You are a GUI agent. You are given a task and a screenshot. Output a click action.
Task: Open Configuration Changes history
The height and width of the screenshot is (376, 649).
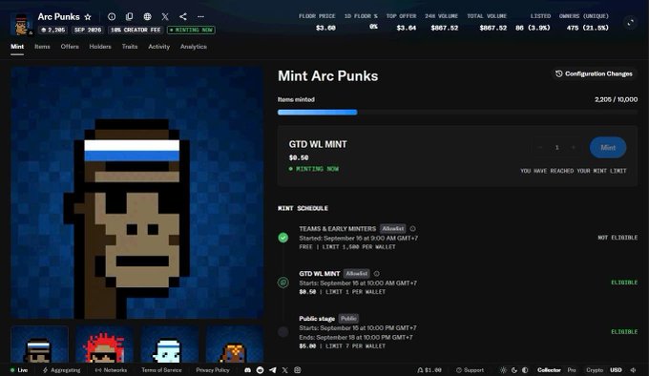coord(594,73)
